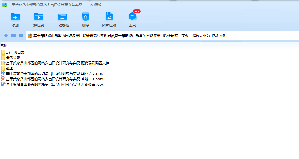Image resolution: width=299 pixels, height=159 pixels.
Task: Open the 图片压缩 image compression tool
Action: pyautogui.click(x=109, y=17)
